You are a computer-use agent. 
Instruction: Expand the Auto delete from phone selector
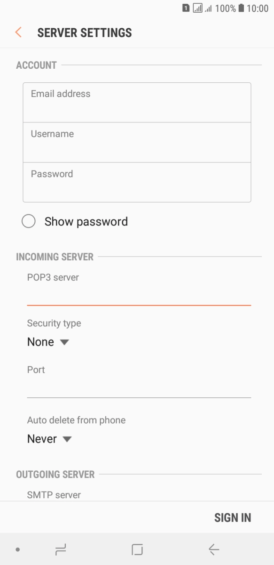click(x=49, y=438)
